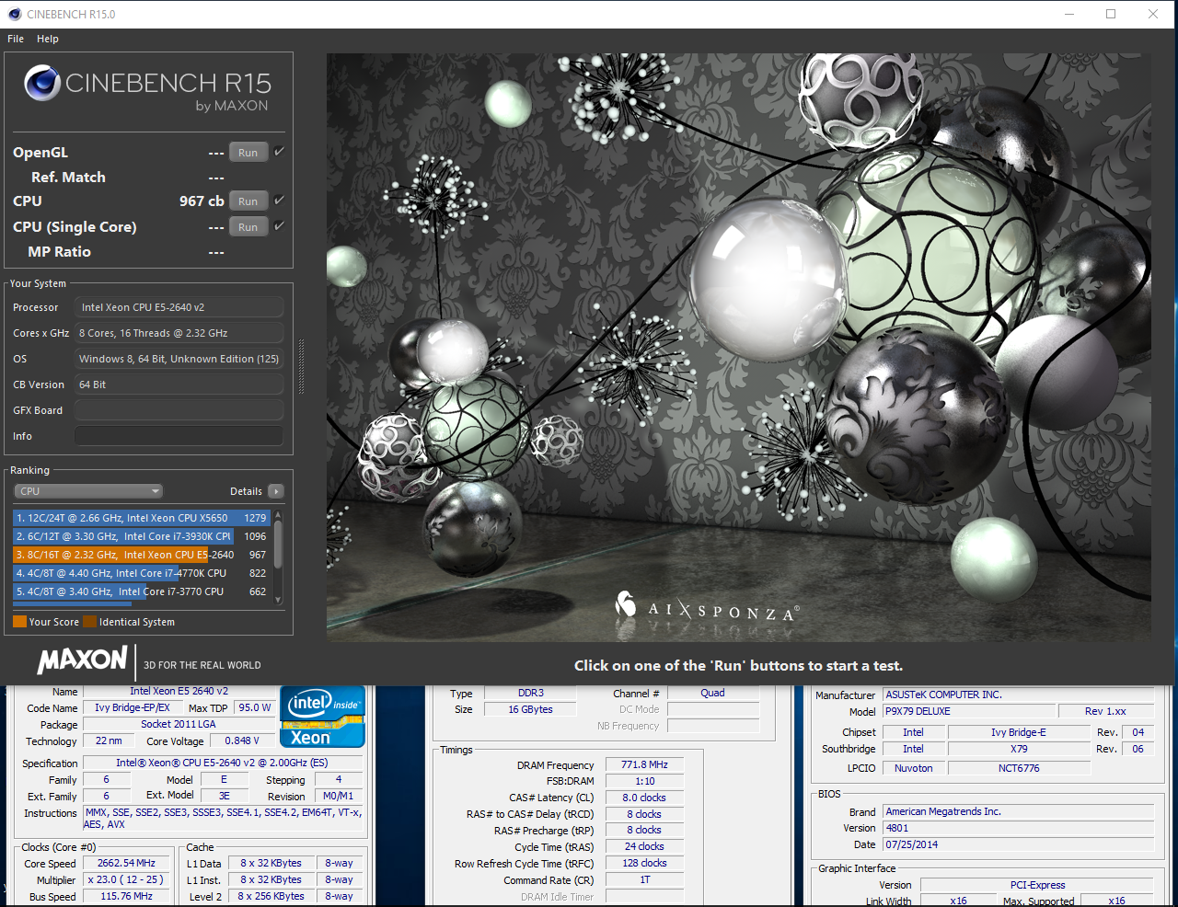Click the MAXON logo
The height and width of the screenshot is (907, 1178).
(83, 660)
